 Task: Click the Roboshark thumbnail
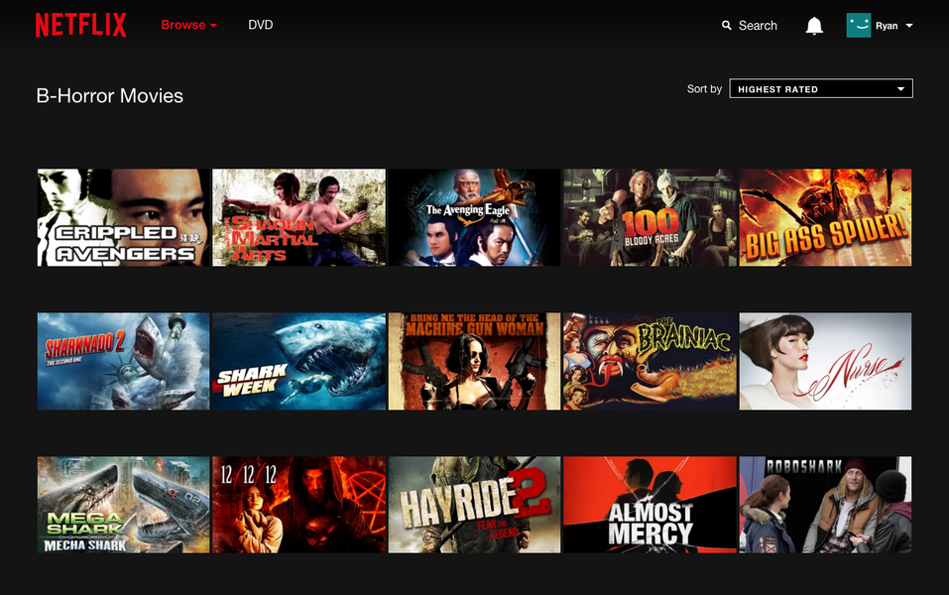pyautogui.click(x=825, y=504)
